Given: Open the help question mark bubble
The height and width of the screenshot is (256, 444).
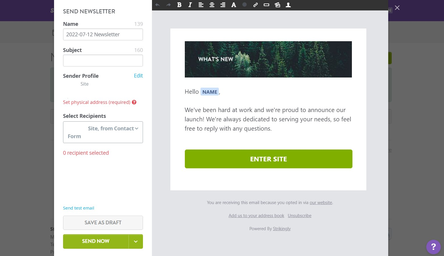Looking at the screenshot, I should point(434,247).
